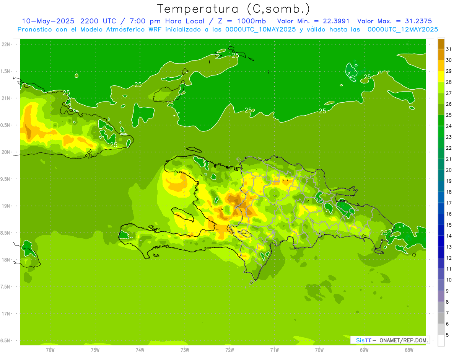459x355 pixels.
Task: Click the '75W' longitude label
Action: pos(95,350)
